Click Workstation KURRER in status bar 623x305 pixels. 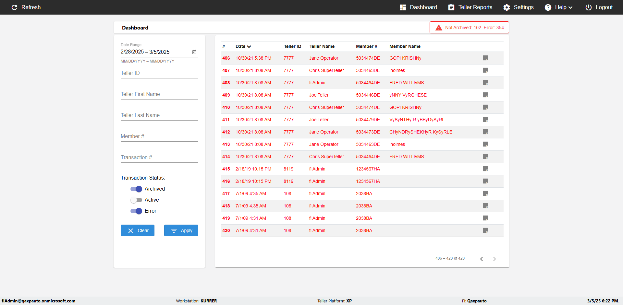196,301
